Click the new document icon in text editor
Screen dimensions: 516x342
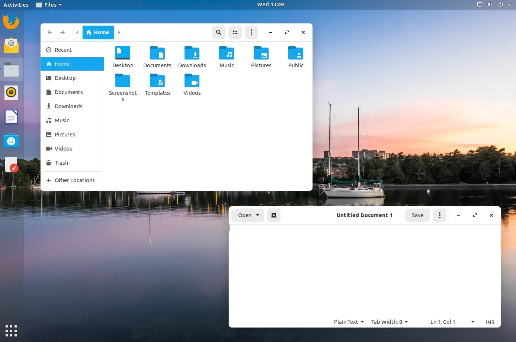point(274,215)
